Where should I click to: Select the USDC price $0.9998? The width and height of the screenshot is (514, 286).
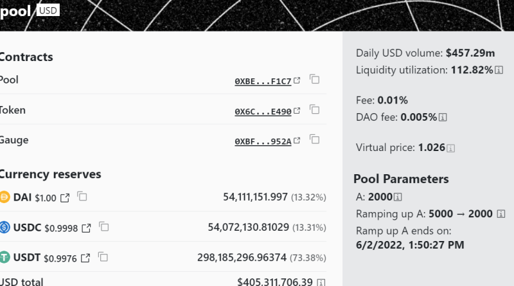(61, 228)
